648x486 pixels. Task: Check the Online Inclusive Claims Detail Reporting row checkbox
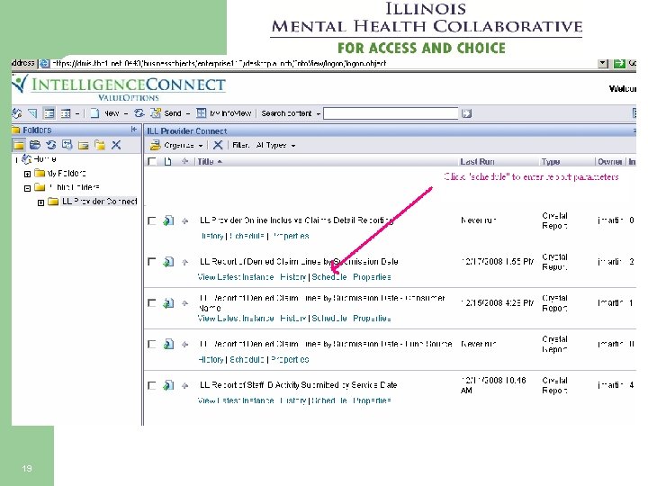click(152, 220)
